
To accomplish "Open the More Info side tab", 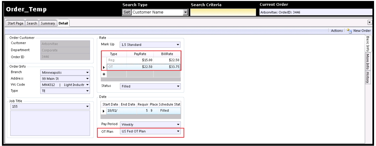I will point(368,61).
